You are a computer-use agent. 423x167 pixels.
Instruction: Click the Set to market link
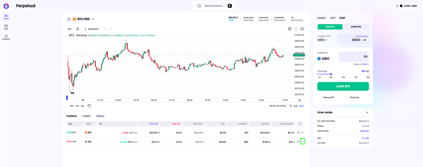[x=361, y=36]
